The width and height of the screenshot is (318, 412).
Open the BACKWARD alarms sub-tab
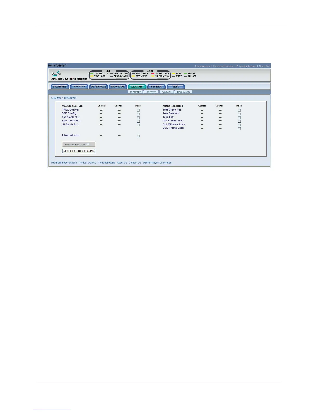(x=183, y=92)
